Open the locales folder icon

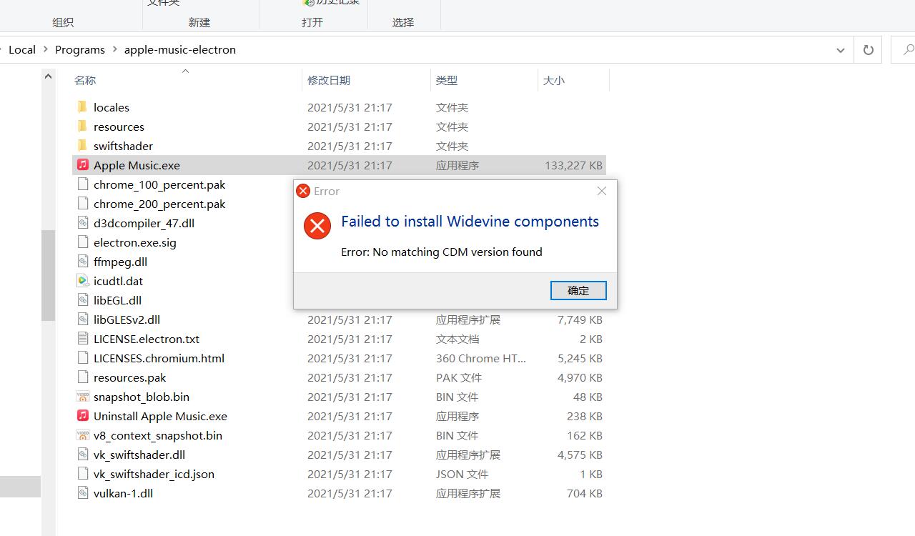pos(81,106)
